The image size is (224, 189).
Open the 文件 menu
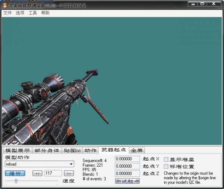pyautogui.click(x=7, y=13)
